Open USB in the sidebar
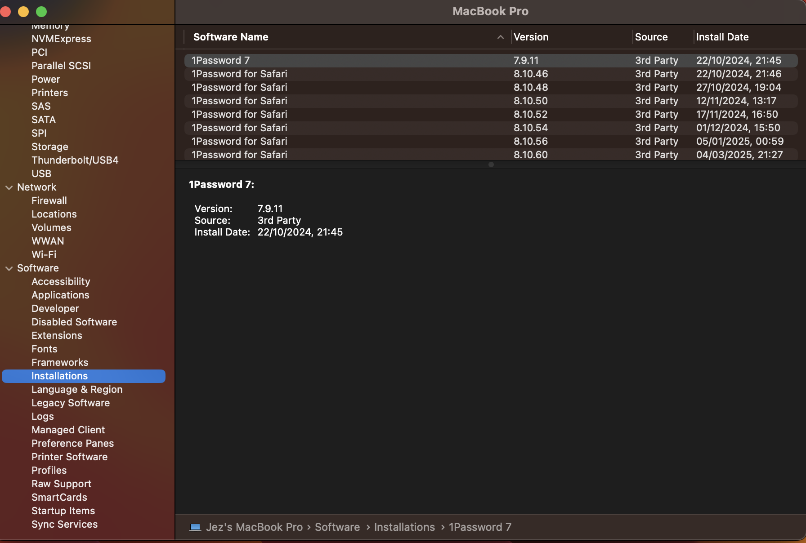 coord(41,174)
